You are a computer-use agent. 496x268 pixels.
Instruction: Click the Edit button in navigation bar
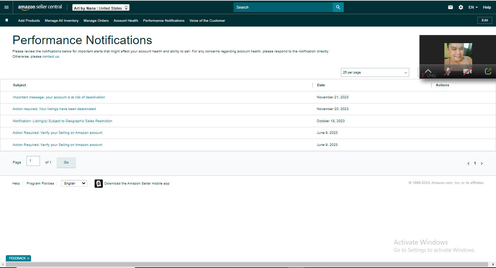[x=485, y=20]
